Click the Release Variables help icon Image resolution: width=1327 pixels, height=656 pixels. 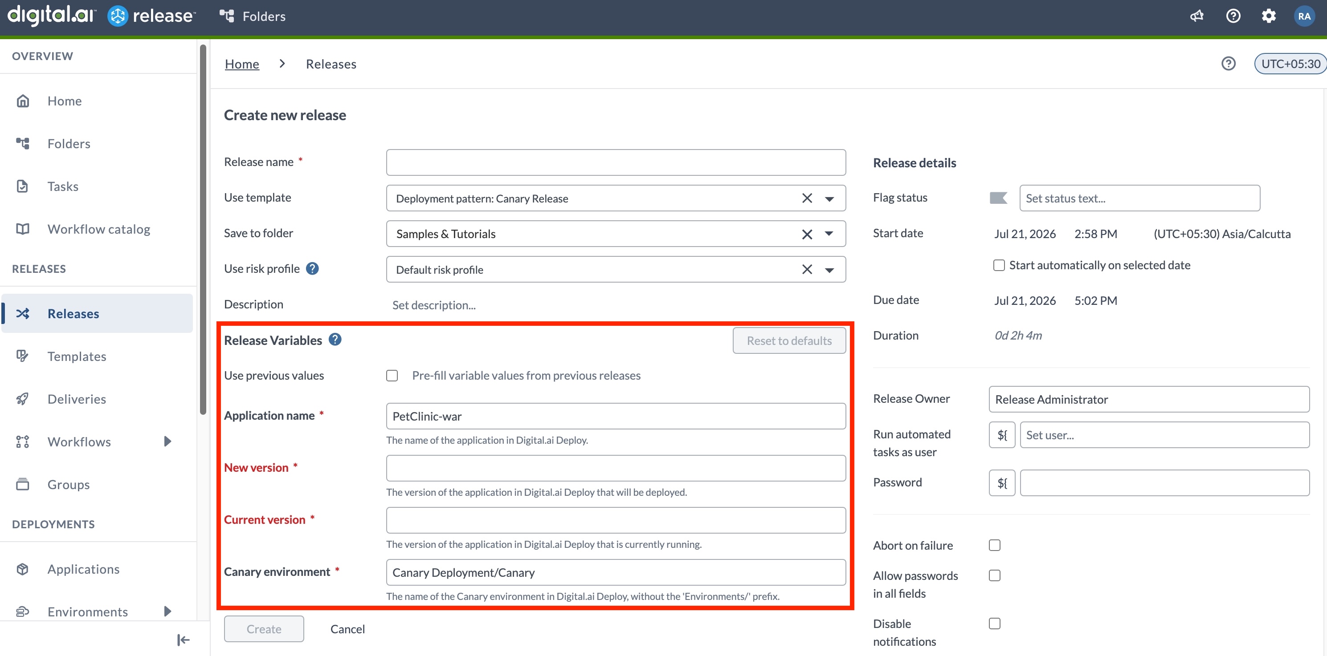click(335, 340)
